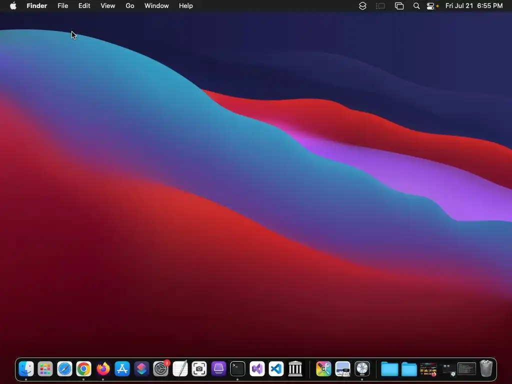
Task: Open Finder from the Dock
Action: coord(26,369)
